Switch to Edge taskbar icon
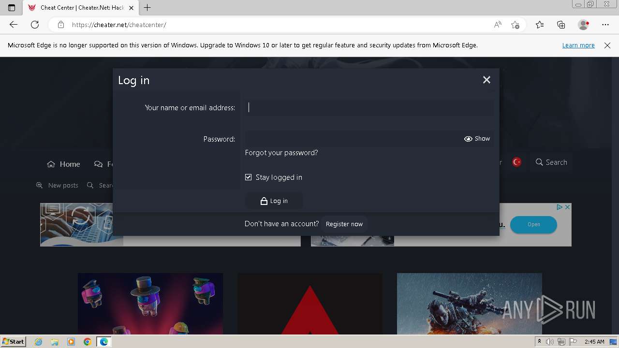The image size is (619, 348). [104, 342]
